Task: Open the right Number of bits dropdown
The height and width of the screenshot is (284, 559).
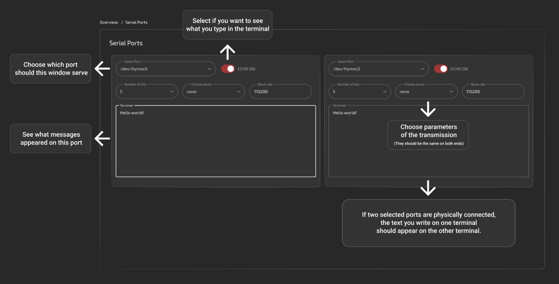Action: [x=360, y=92]
